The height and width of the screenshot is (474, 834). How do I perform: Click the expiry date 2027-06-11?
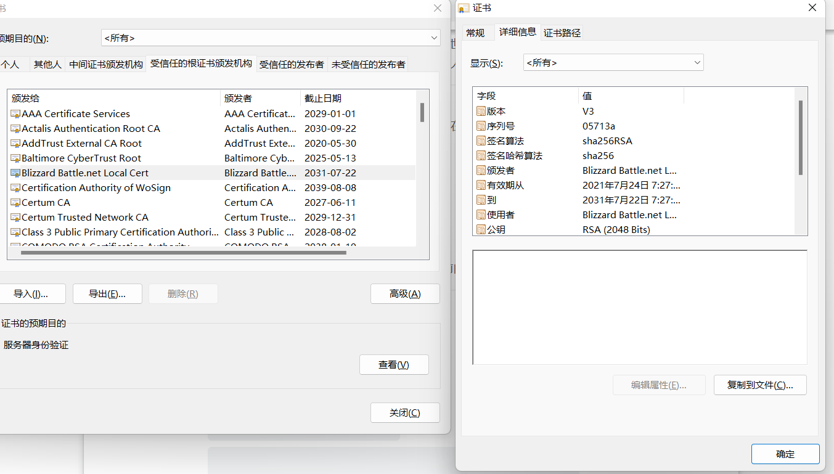[330, 203]
